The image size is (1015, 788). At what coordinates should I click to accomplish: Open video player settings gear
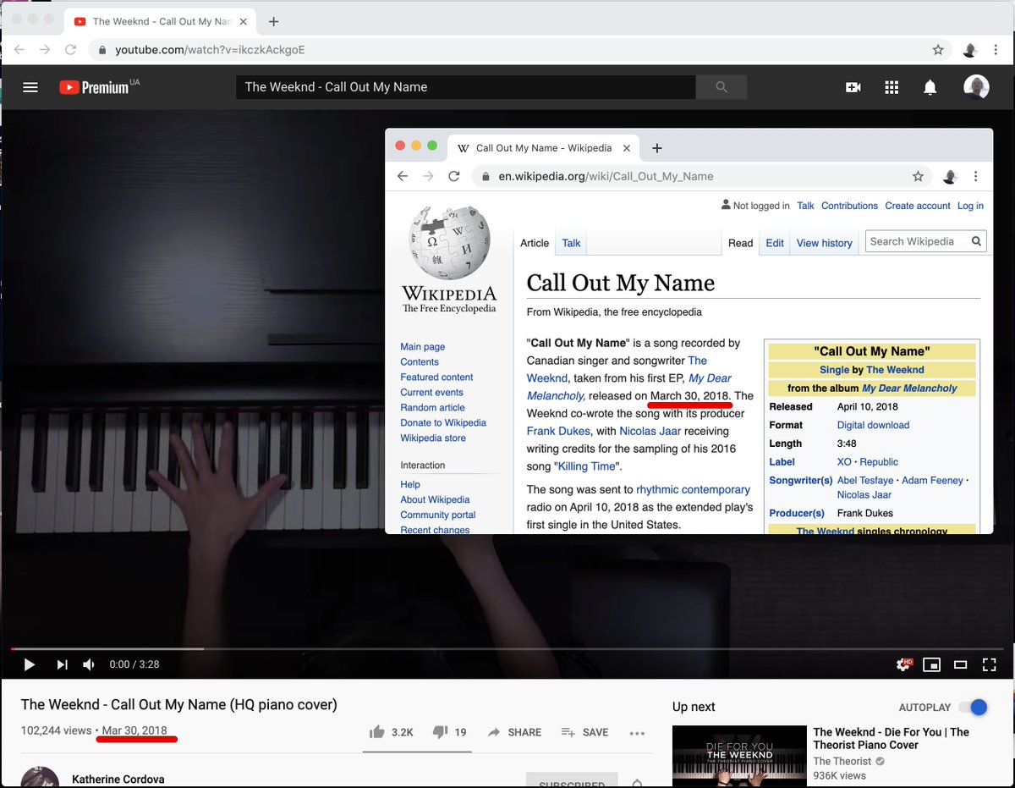(x=903, y=664)
